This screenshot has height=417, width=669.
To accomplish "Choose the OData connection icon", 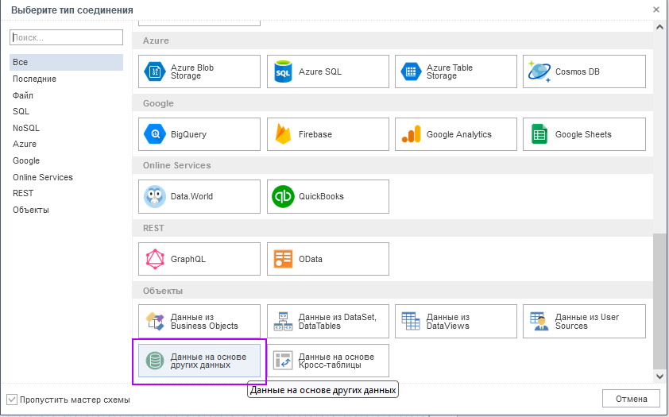I will click(x=283, y=260).
